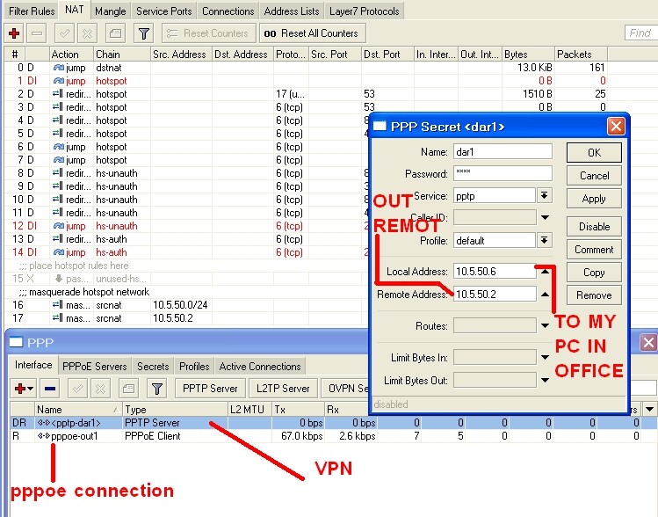This screenshot has height=517, width=658.
Task: Sort by Chain column header
Action: [122, 55]
